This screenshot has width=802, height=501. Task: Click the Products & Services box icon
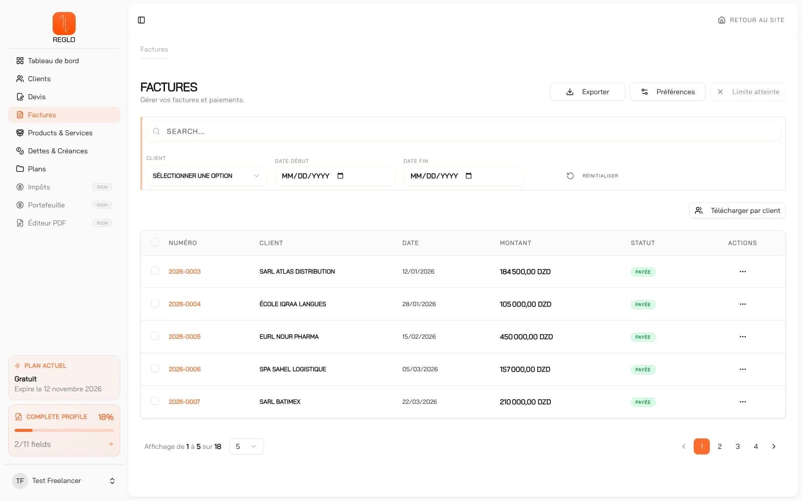(20, 133)
